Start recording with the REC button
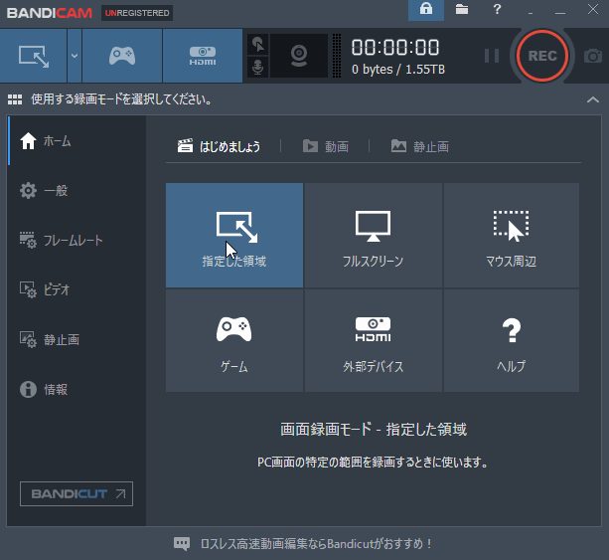 pos(542,56)
